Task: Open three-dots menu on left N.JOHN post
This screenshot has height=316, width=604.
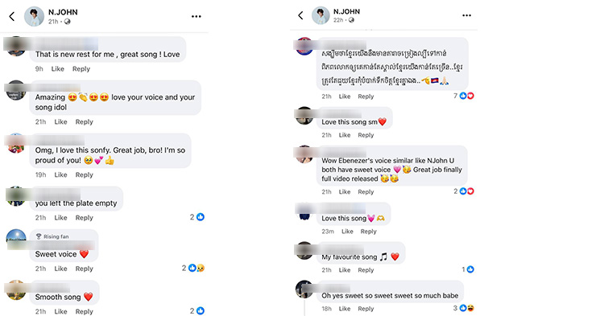Action: click(197, 17)
